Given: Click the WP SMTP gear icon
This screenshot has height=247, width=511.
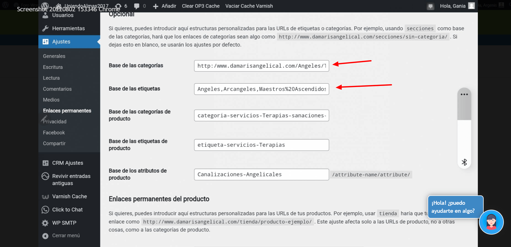Looking at the screenshot, I should [45, 223].
